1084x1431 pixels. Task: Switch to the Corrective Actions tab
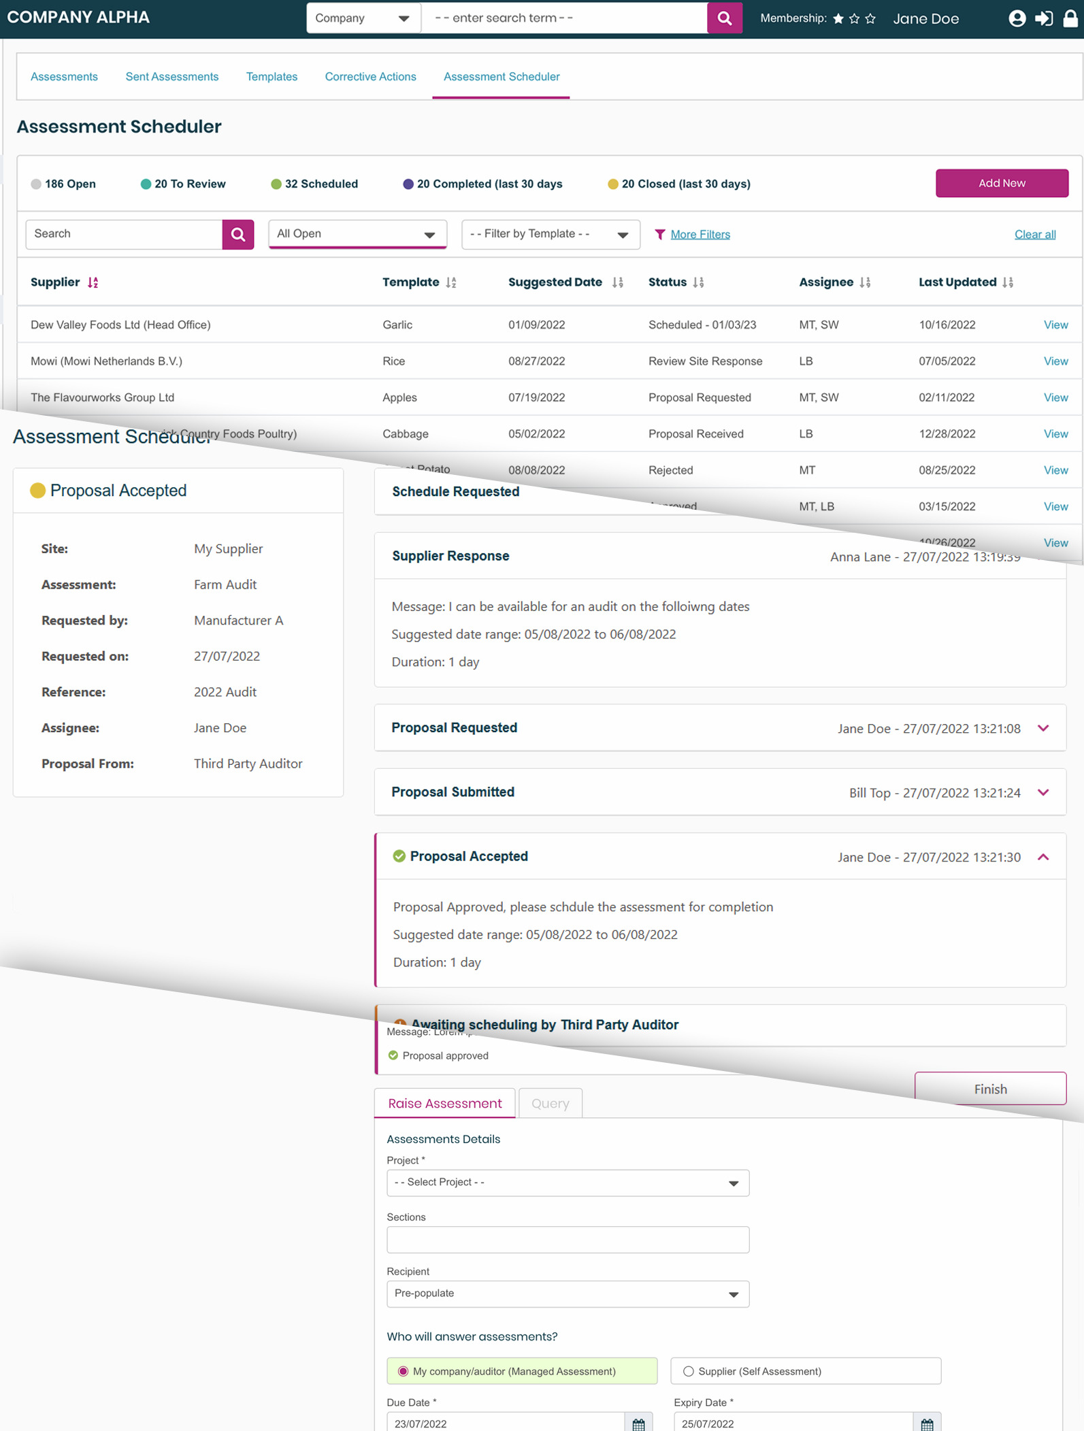370,77
